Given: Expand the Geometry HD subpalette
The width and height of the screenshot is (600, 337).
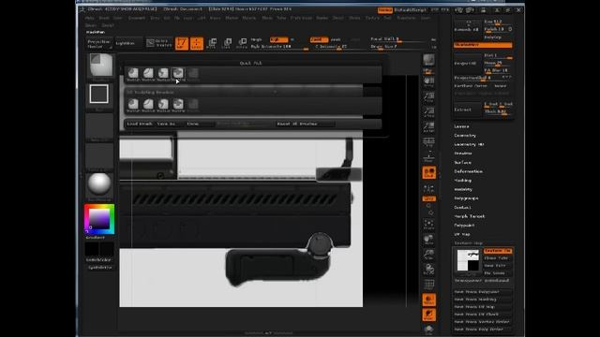Looking at the screenshot, I should coord(469,145).
